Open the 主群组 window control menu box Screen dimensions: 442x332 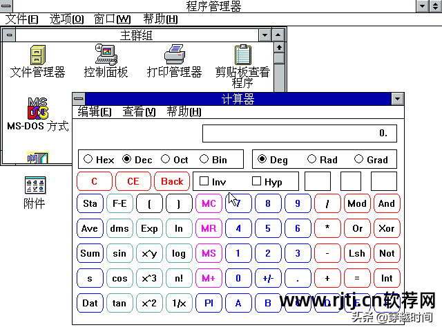[x=9, y=35]
